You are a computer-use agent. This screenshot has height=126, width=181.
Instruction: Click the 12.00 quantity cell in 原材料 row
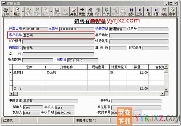(137, 73)
